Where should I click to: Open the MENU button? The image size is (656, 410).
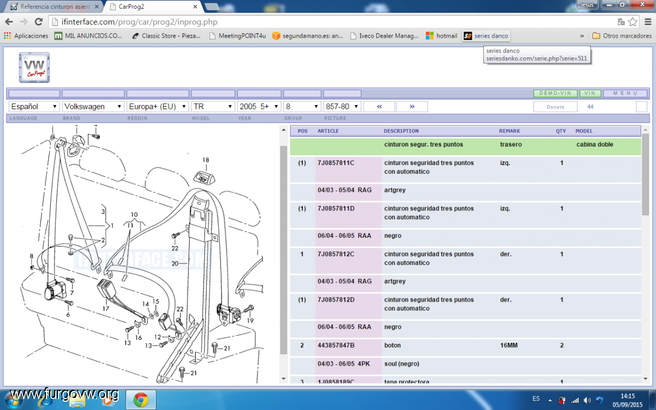pyautogui.click(x=625, y=93)
